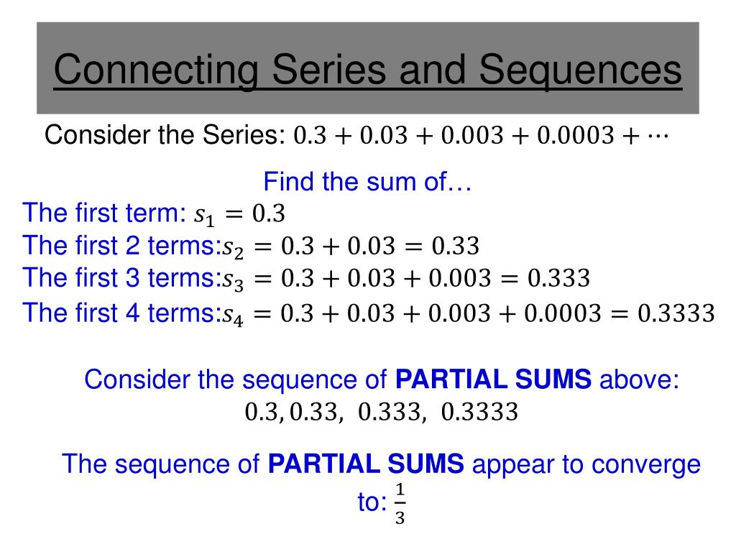Click the s1 = 0.3 equation
Viewport: 736px width, 552px height.
tap(239, 215)
